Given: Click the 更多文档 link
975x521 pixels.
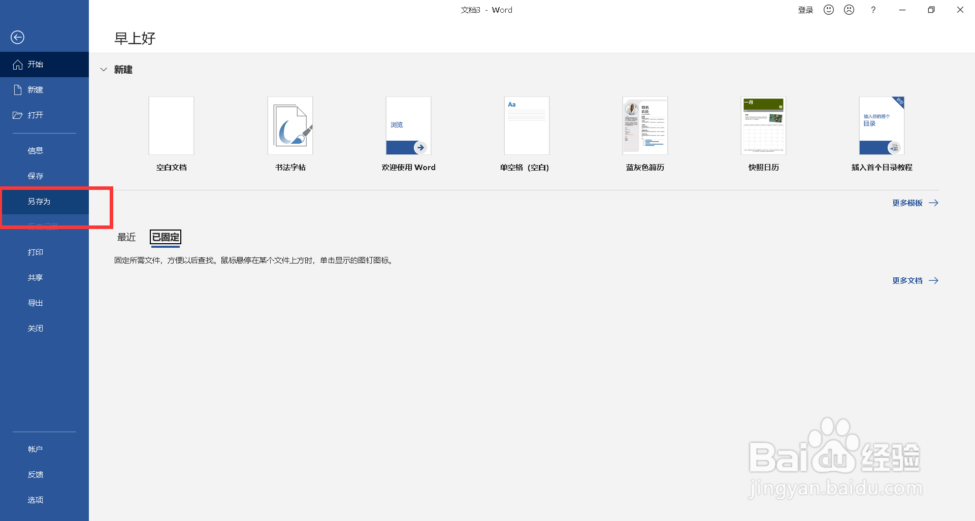Looking at the screenshot, I should (915, 281).
